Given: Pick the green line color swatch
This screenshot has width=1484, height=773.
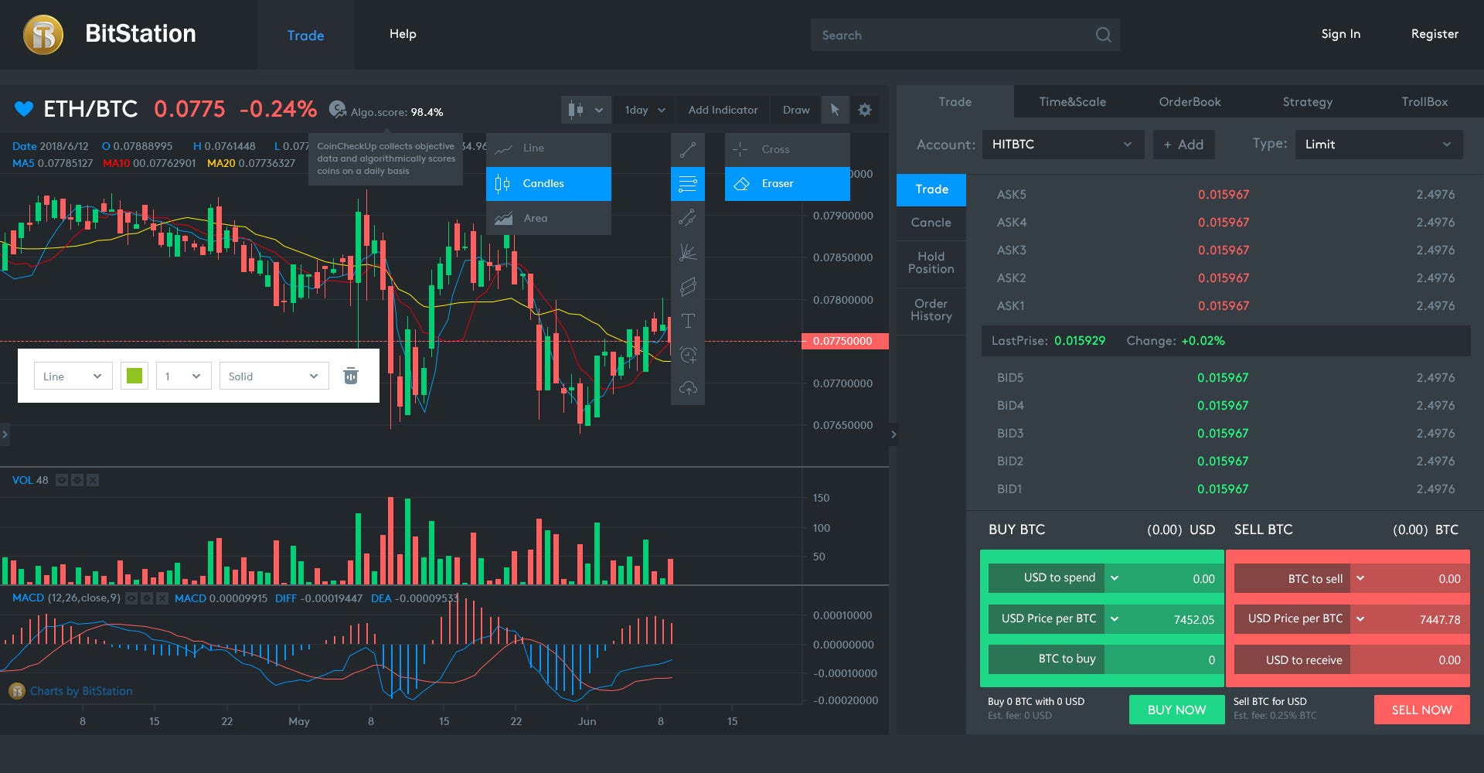Looking at the screenshot, I should [x=134, y=376].
